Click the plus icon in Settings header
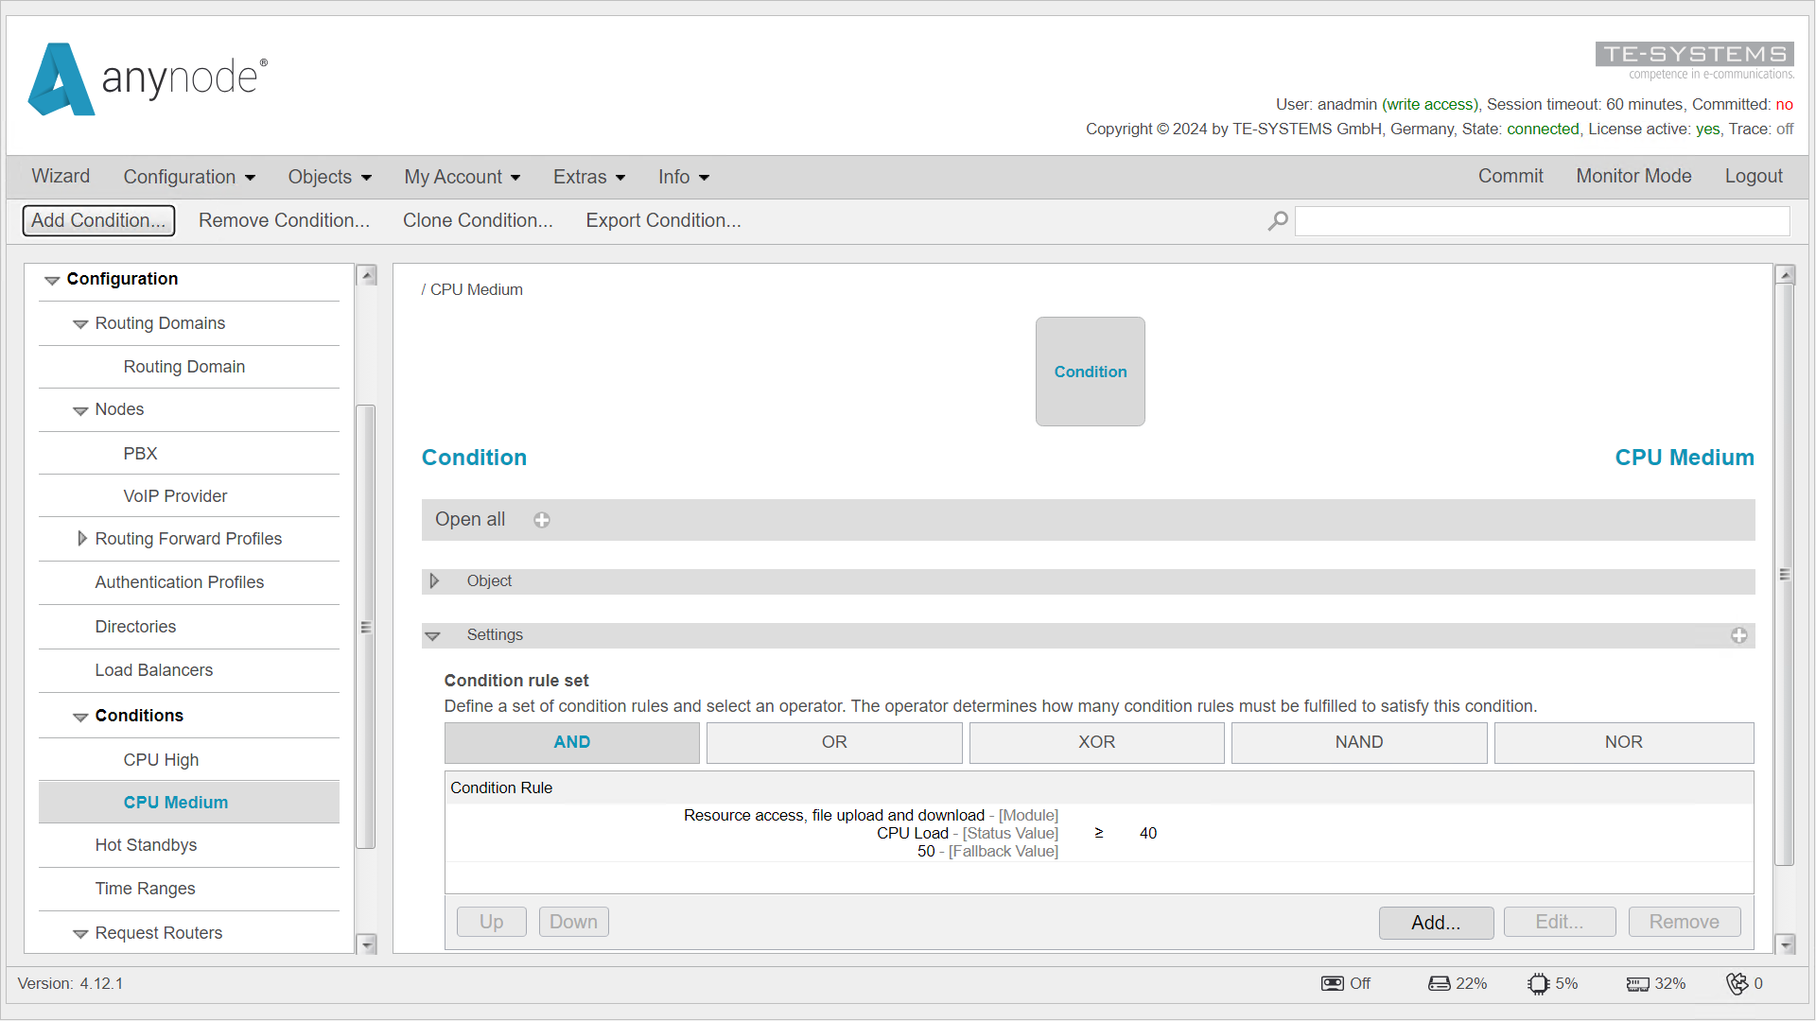 [1738, 635]
